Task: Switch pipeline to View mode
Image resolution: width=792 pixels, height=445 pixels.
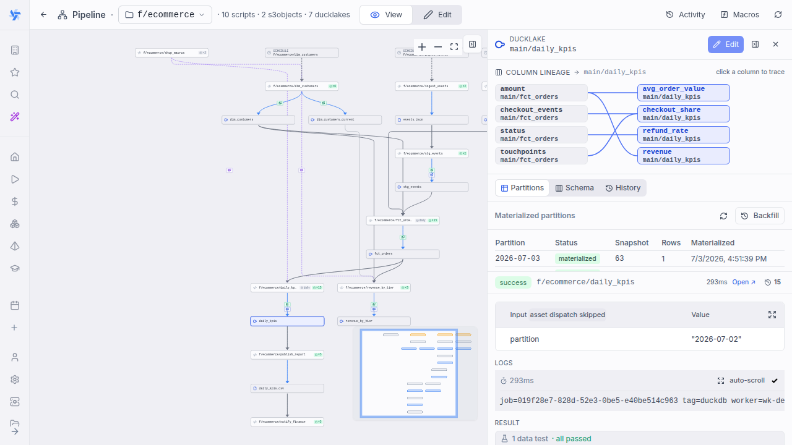Action: tap(386, 15)
